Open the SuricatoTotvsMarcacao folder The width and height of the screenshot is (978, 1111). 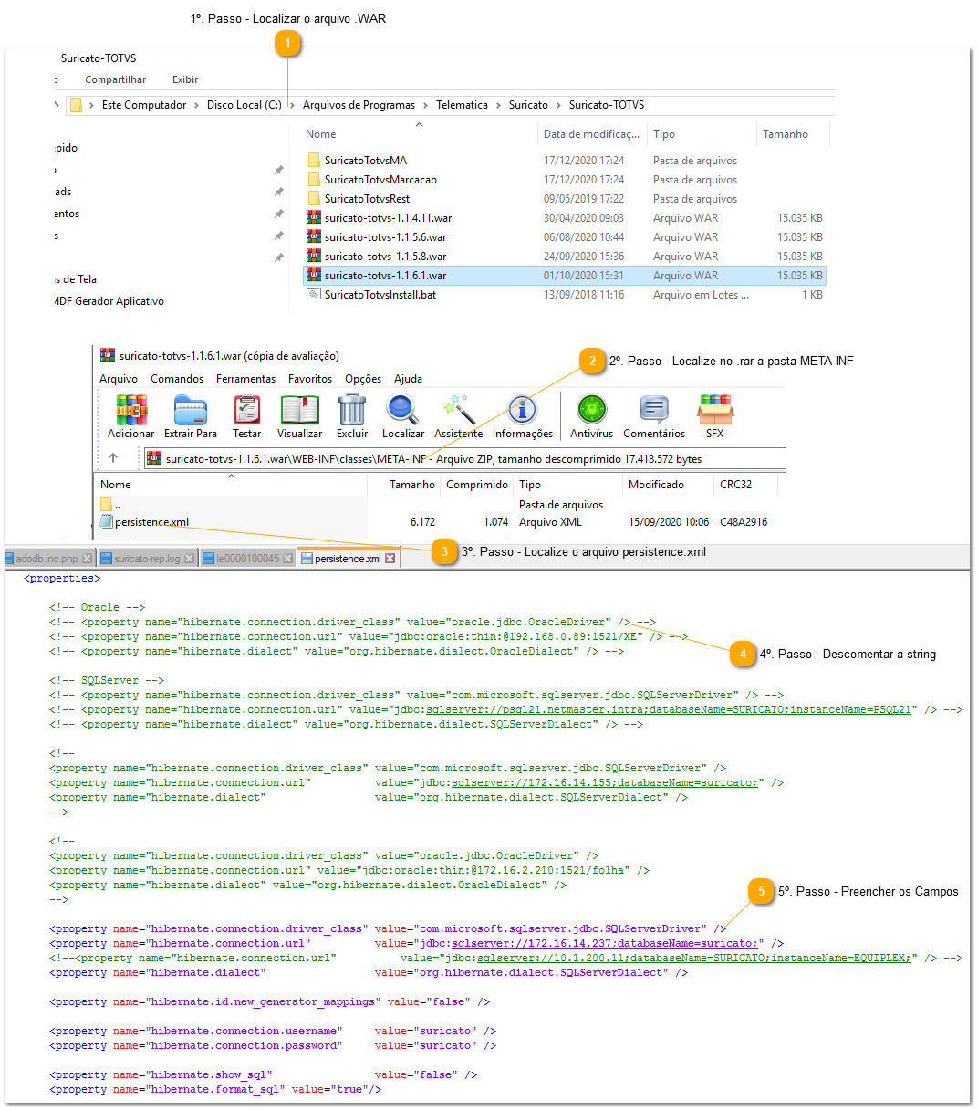380,180
